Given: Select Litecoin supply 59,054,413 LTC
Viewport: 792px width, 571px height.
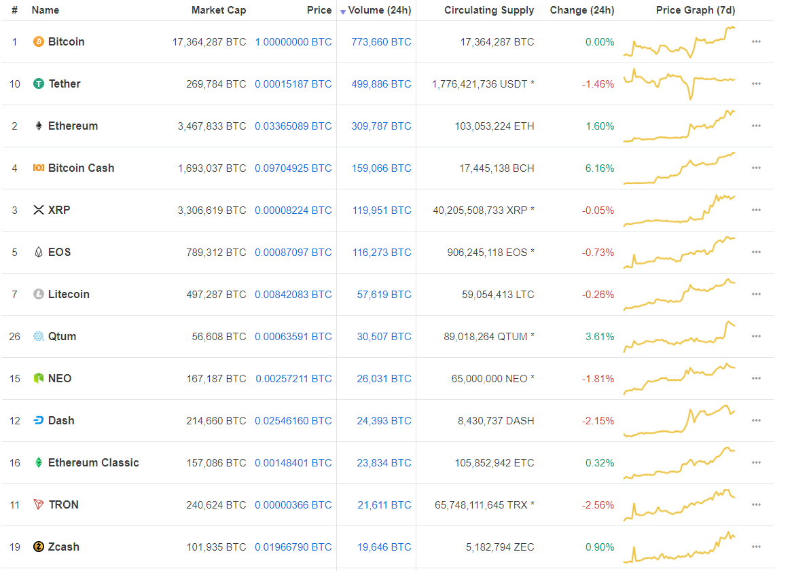Looking at the screenshot, I should tap(497, 295).
